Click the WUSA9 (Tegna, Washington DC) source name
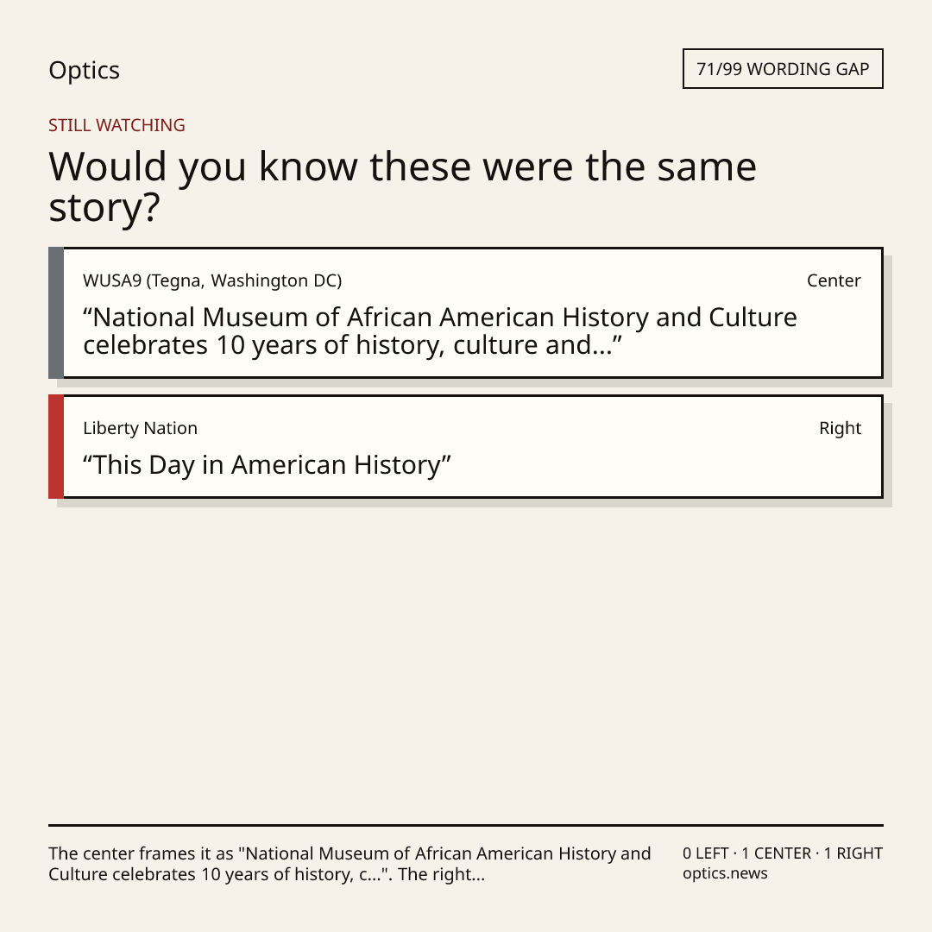Screen dimensions: 932x932 click(x=212, y=280)
